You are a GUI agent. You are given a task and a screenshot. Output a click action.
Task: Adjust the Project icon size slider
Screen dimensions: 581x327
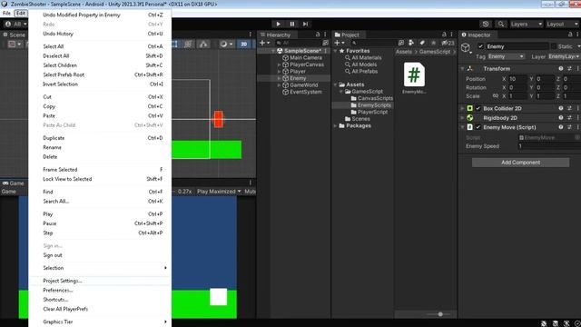point(439,314)
